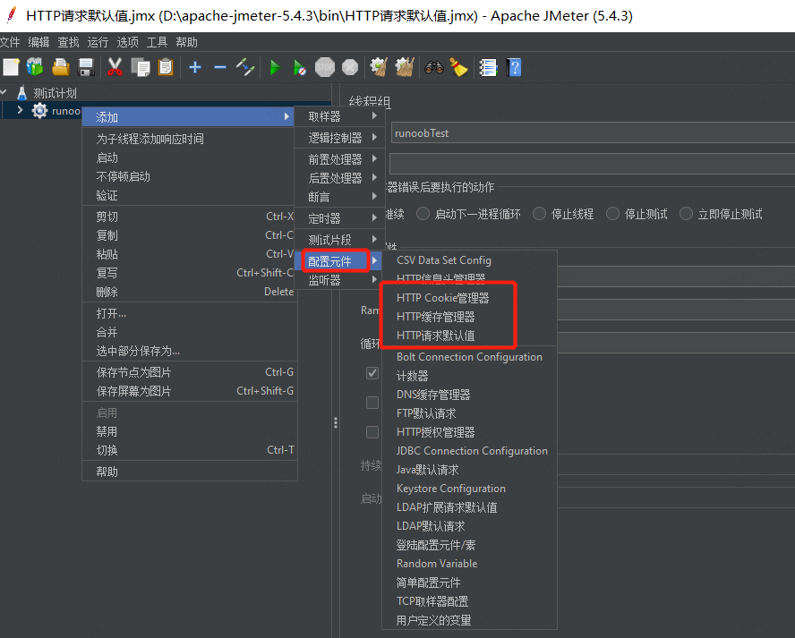Choose Random Variable entry
Viewport: 795px width, 638px height.
pyautogui.click(x=469, y=564)
